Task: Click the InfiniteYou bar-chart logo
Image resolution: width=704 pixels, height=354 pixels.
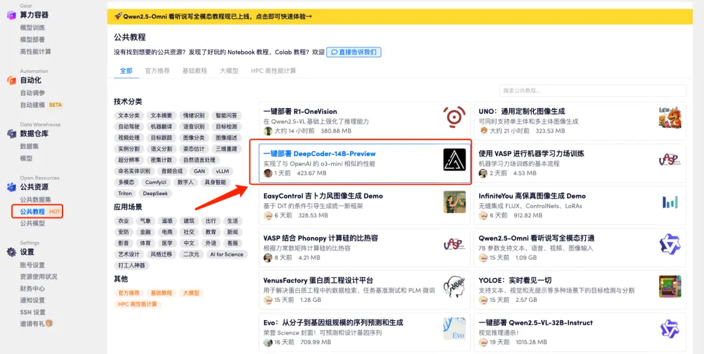Action: point(670,202)
